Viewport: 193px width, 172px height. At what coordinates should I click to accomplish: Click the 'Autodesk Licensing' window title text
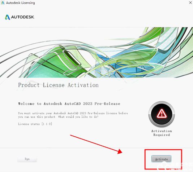[21, 3]
